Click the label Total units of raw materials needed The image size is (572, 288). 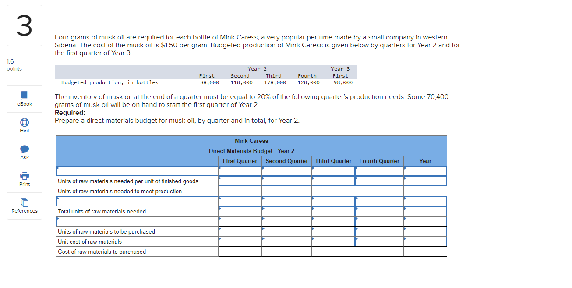tap(102, 211)
